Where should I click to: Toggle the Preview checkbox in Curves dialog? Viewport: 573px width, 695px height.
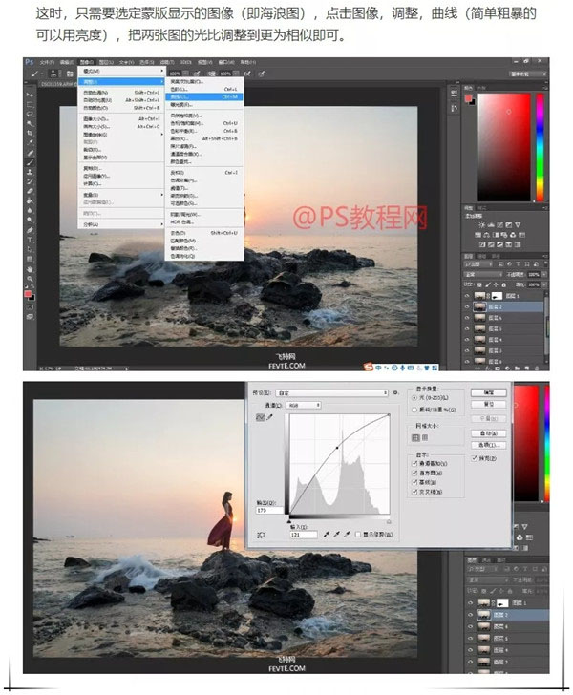(x=475, y=459)
